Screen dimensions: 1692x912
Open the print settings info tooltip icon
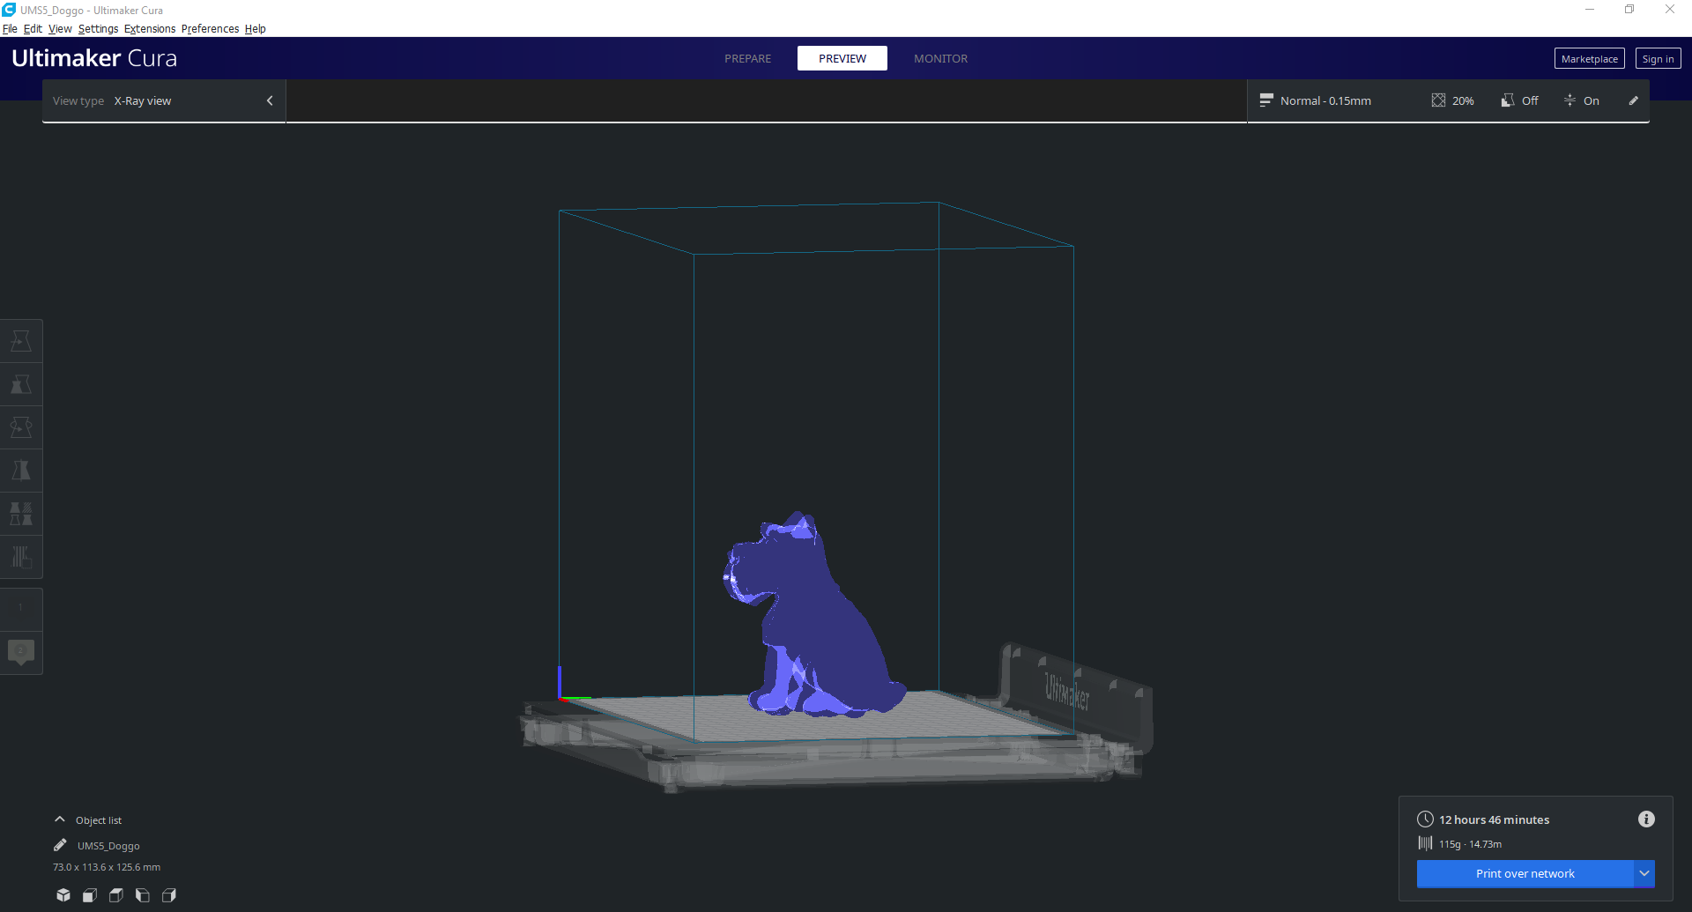pos(1646,819)
